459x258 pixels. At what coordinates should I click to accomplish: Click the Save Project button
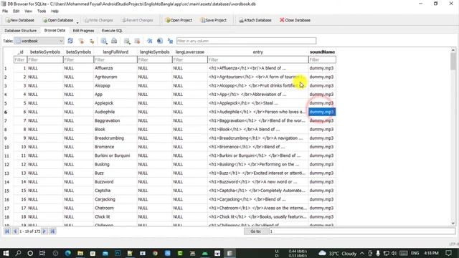coord(214,20)
